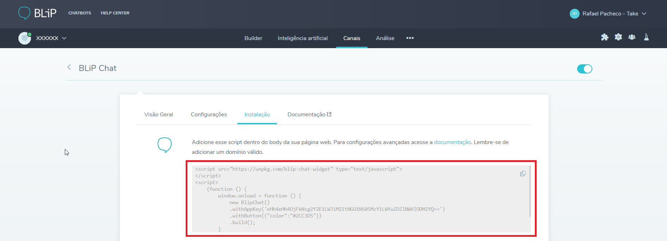Open the Builder section
This screenshot has width=667, height=241.
click(x=253, y=38)
